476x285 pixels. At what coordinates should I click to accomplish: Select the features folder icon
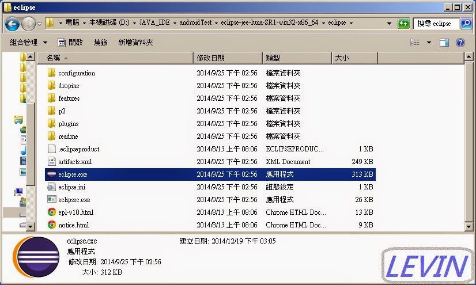(x=52, y=98)
